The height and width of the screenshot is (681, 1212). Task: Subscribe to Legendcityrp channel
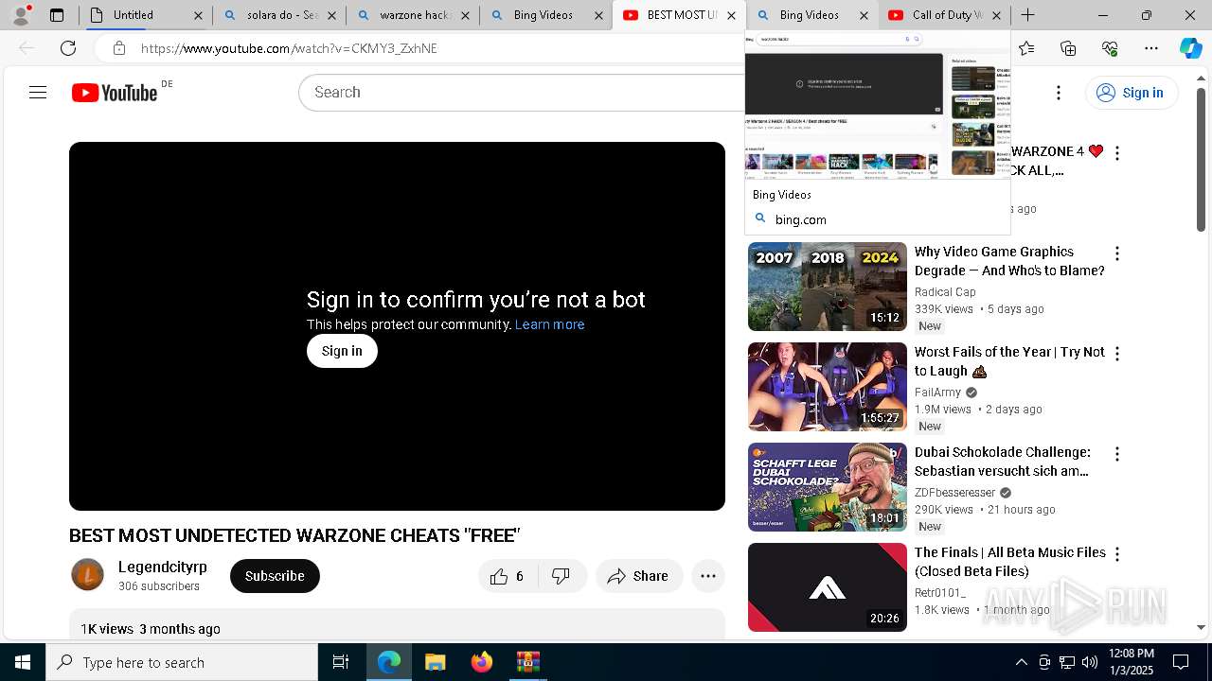pos(275,576)
